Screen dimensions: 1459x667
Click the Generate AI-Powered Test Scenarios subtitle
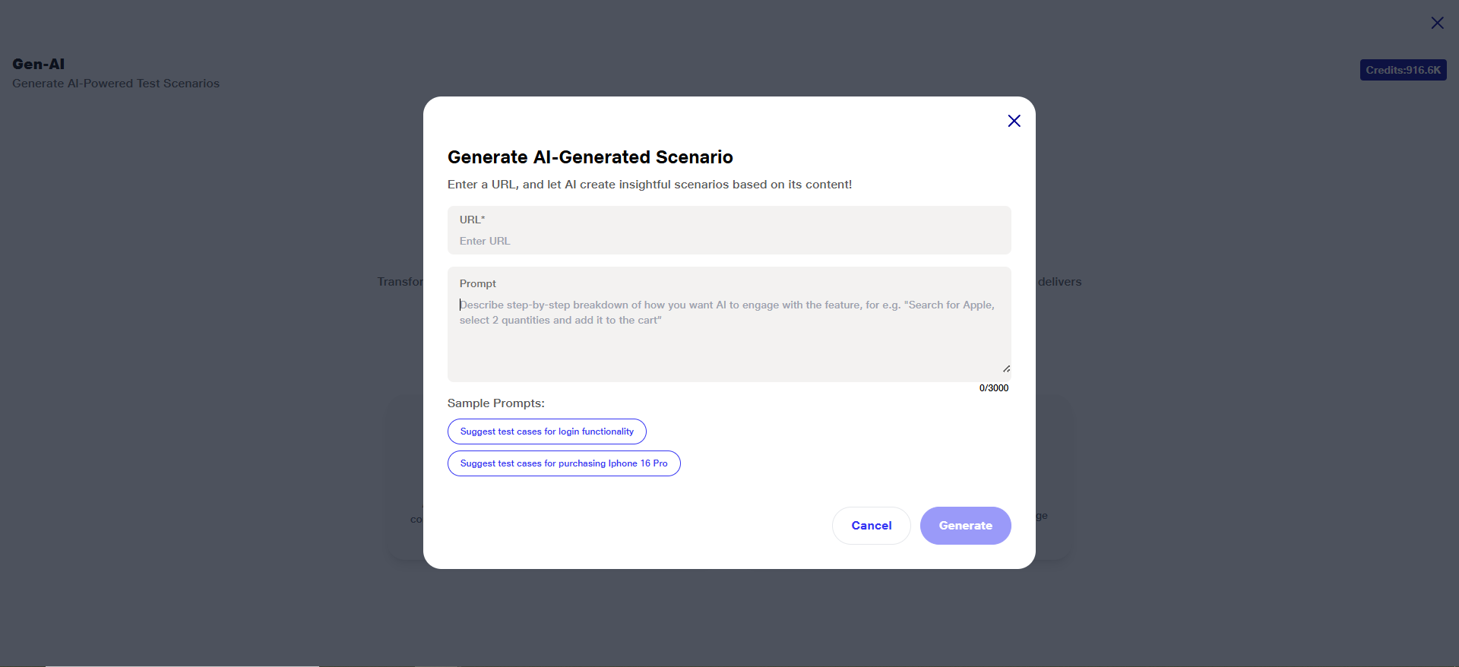pyautogui.click(x=116, y=84)
